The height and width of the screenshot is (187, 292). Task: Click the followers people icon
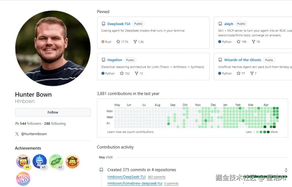point(17,123)
